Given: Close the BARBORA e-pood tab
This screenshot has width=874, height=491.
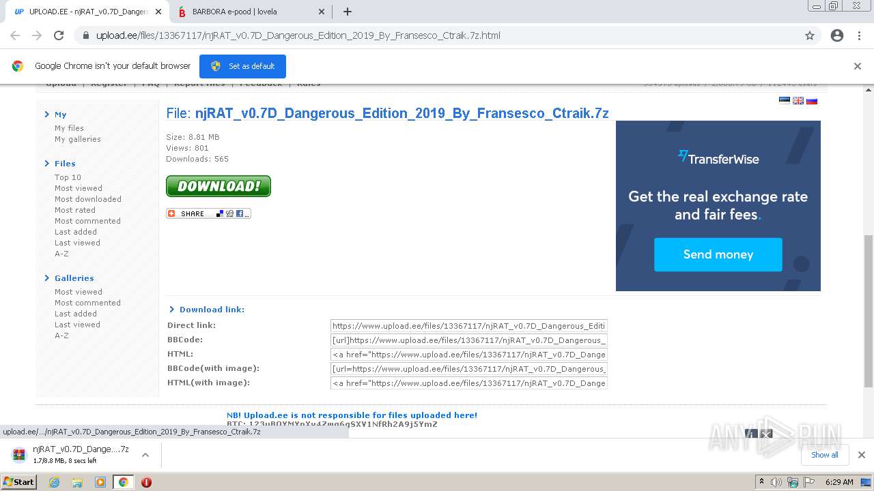Looking at the screenshot, I should click(322, 12).
